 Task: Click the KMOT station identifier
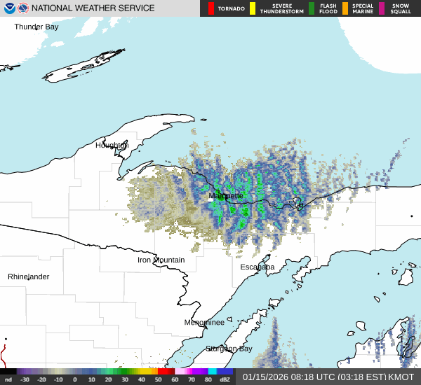click(x=401, y=377)
